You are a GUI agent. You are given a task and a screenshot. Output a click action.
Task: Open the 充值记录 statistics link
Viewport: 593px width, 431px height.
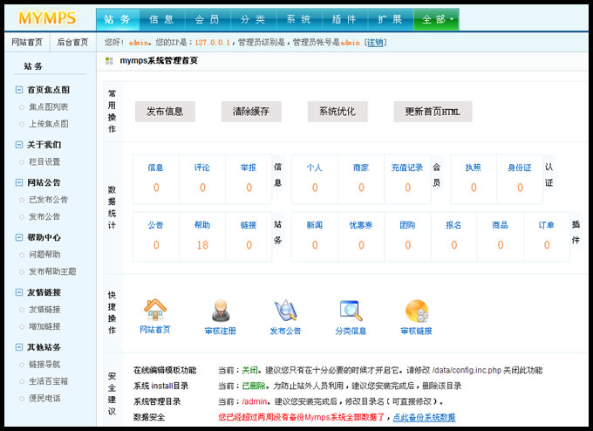[407, 168]
